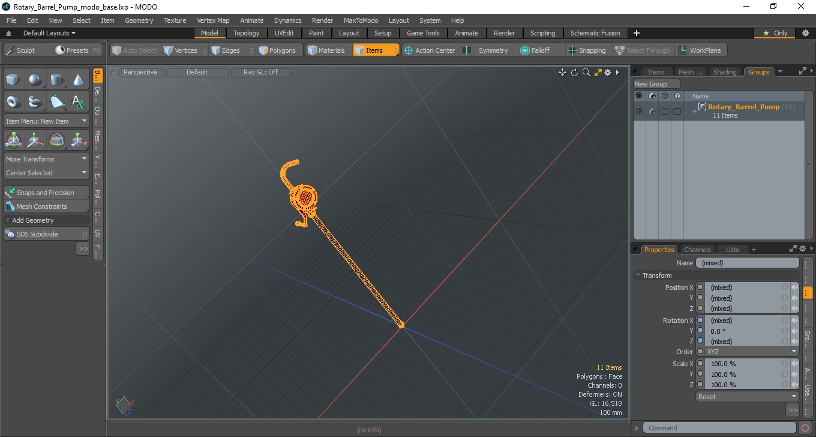816x437 pixels.
Task: Toggle Scale X channel key dot
Action: point(700,364)
